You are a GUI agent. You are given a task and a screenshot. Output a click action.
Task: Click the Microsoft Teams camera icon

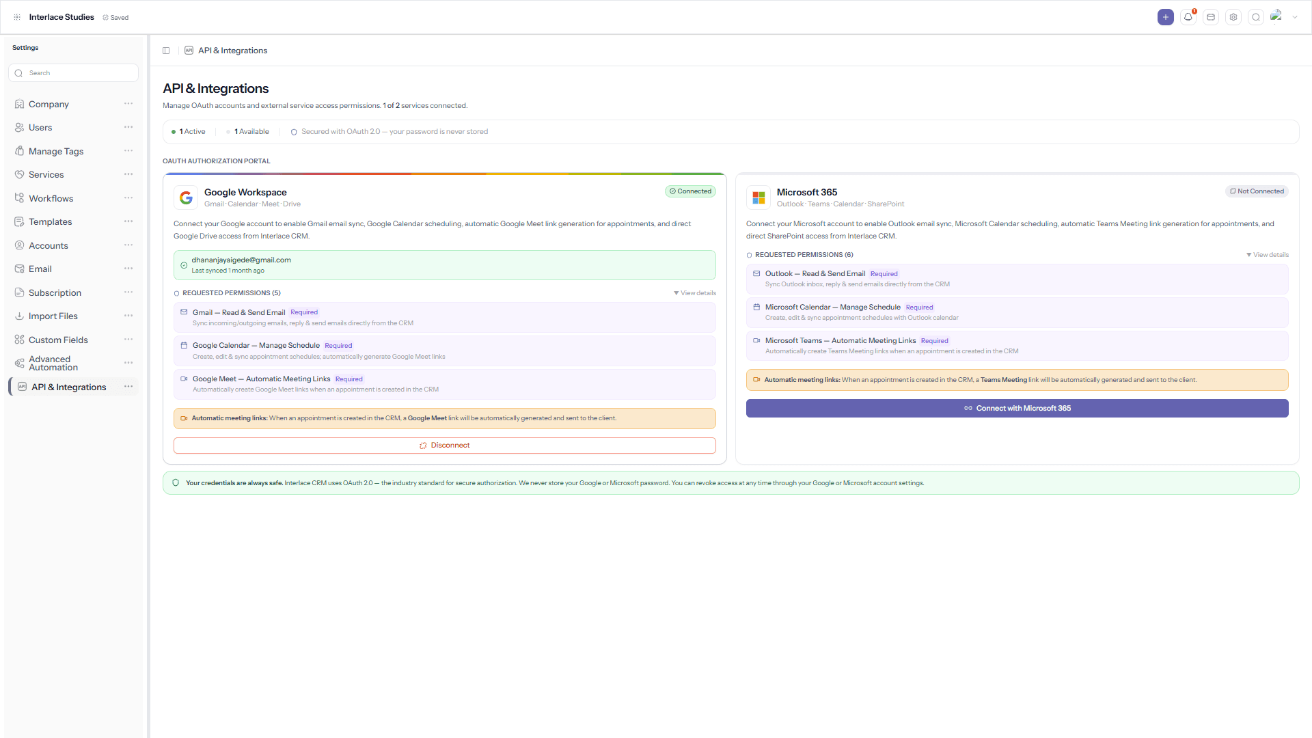pyautogui.click(x=756, y=340)
